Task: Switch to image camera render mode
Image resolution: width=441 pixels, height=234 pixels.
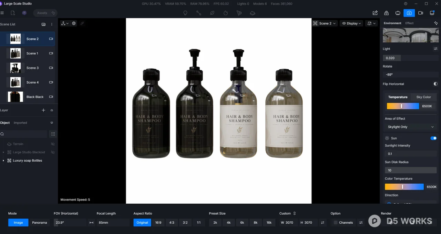Action: coord(409,13)
